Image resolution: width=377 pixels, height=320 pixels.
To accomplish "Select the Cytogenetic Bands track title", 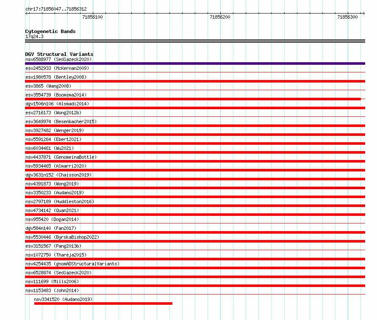I will tap(50, 31).
